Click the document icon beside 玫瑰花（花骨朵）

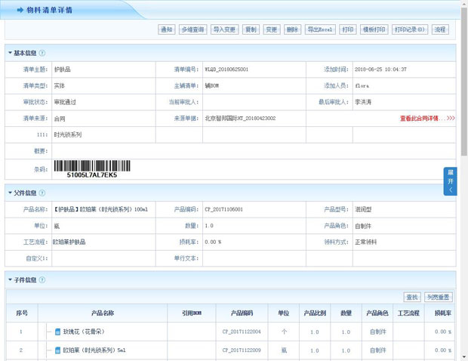pos(57,332)
